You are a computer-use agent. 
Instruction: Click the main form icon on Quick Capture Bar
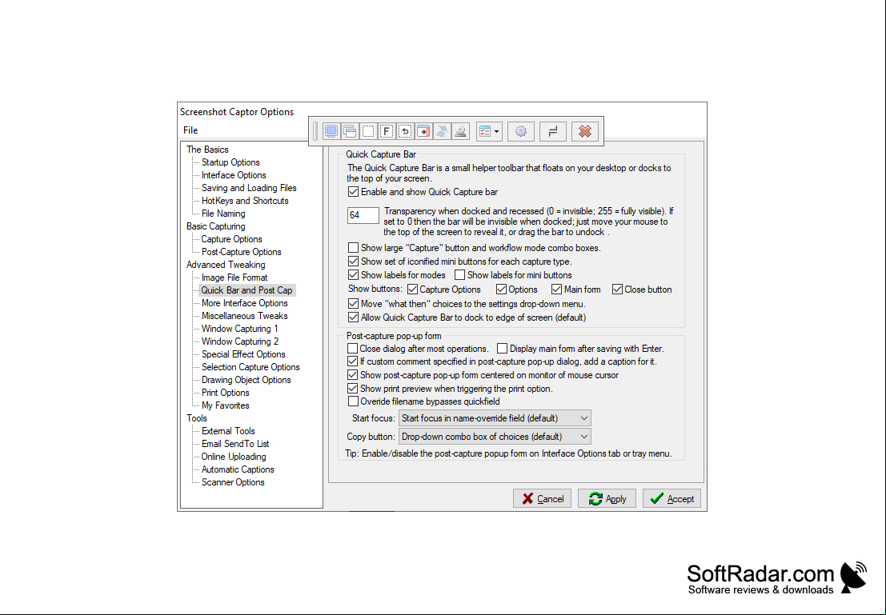point(552,132)
